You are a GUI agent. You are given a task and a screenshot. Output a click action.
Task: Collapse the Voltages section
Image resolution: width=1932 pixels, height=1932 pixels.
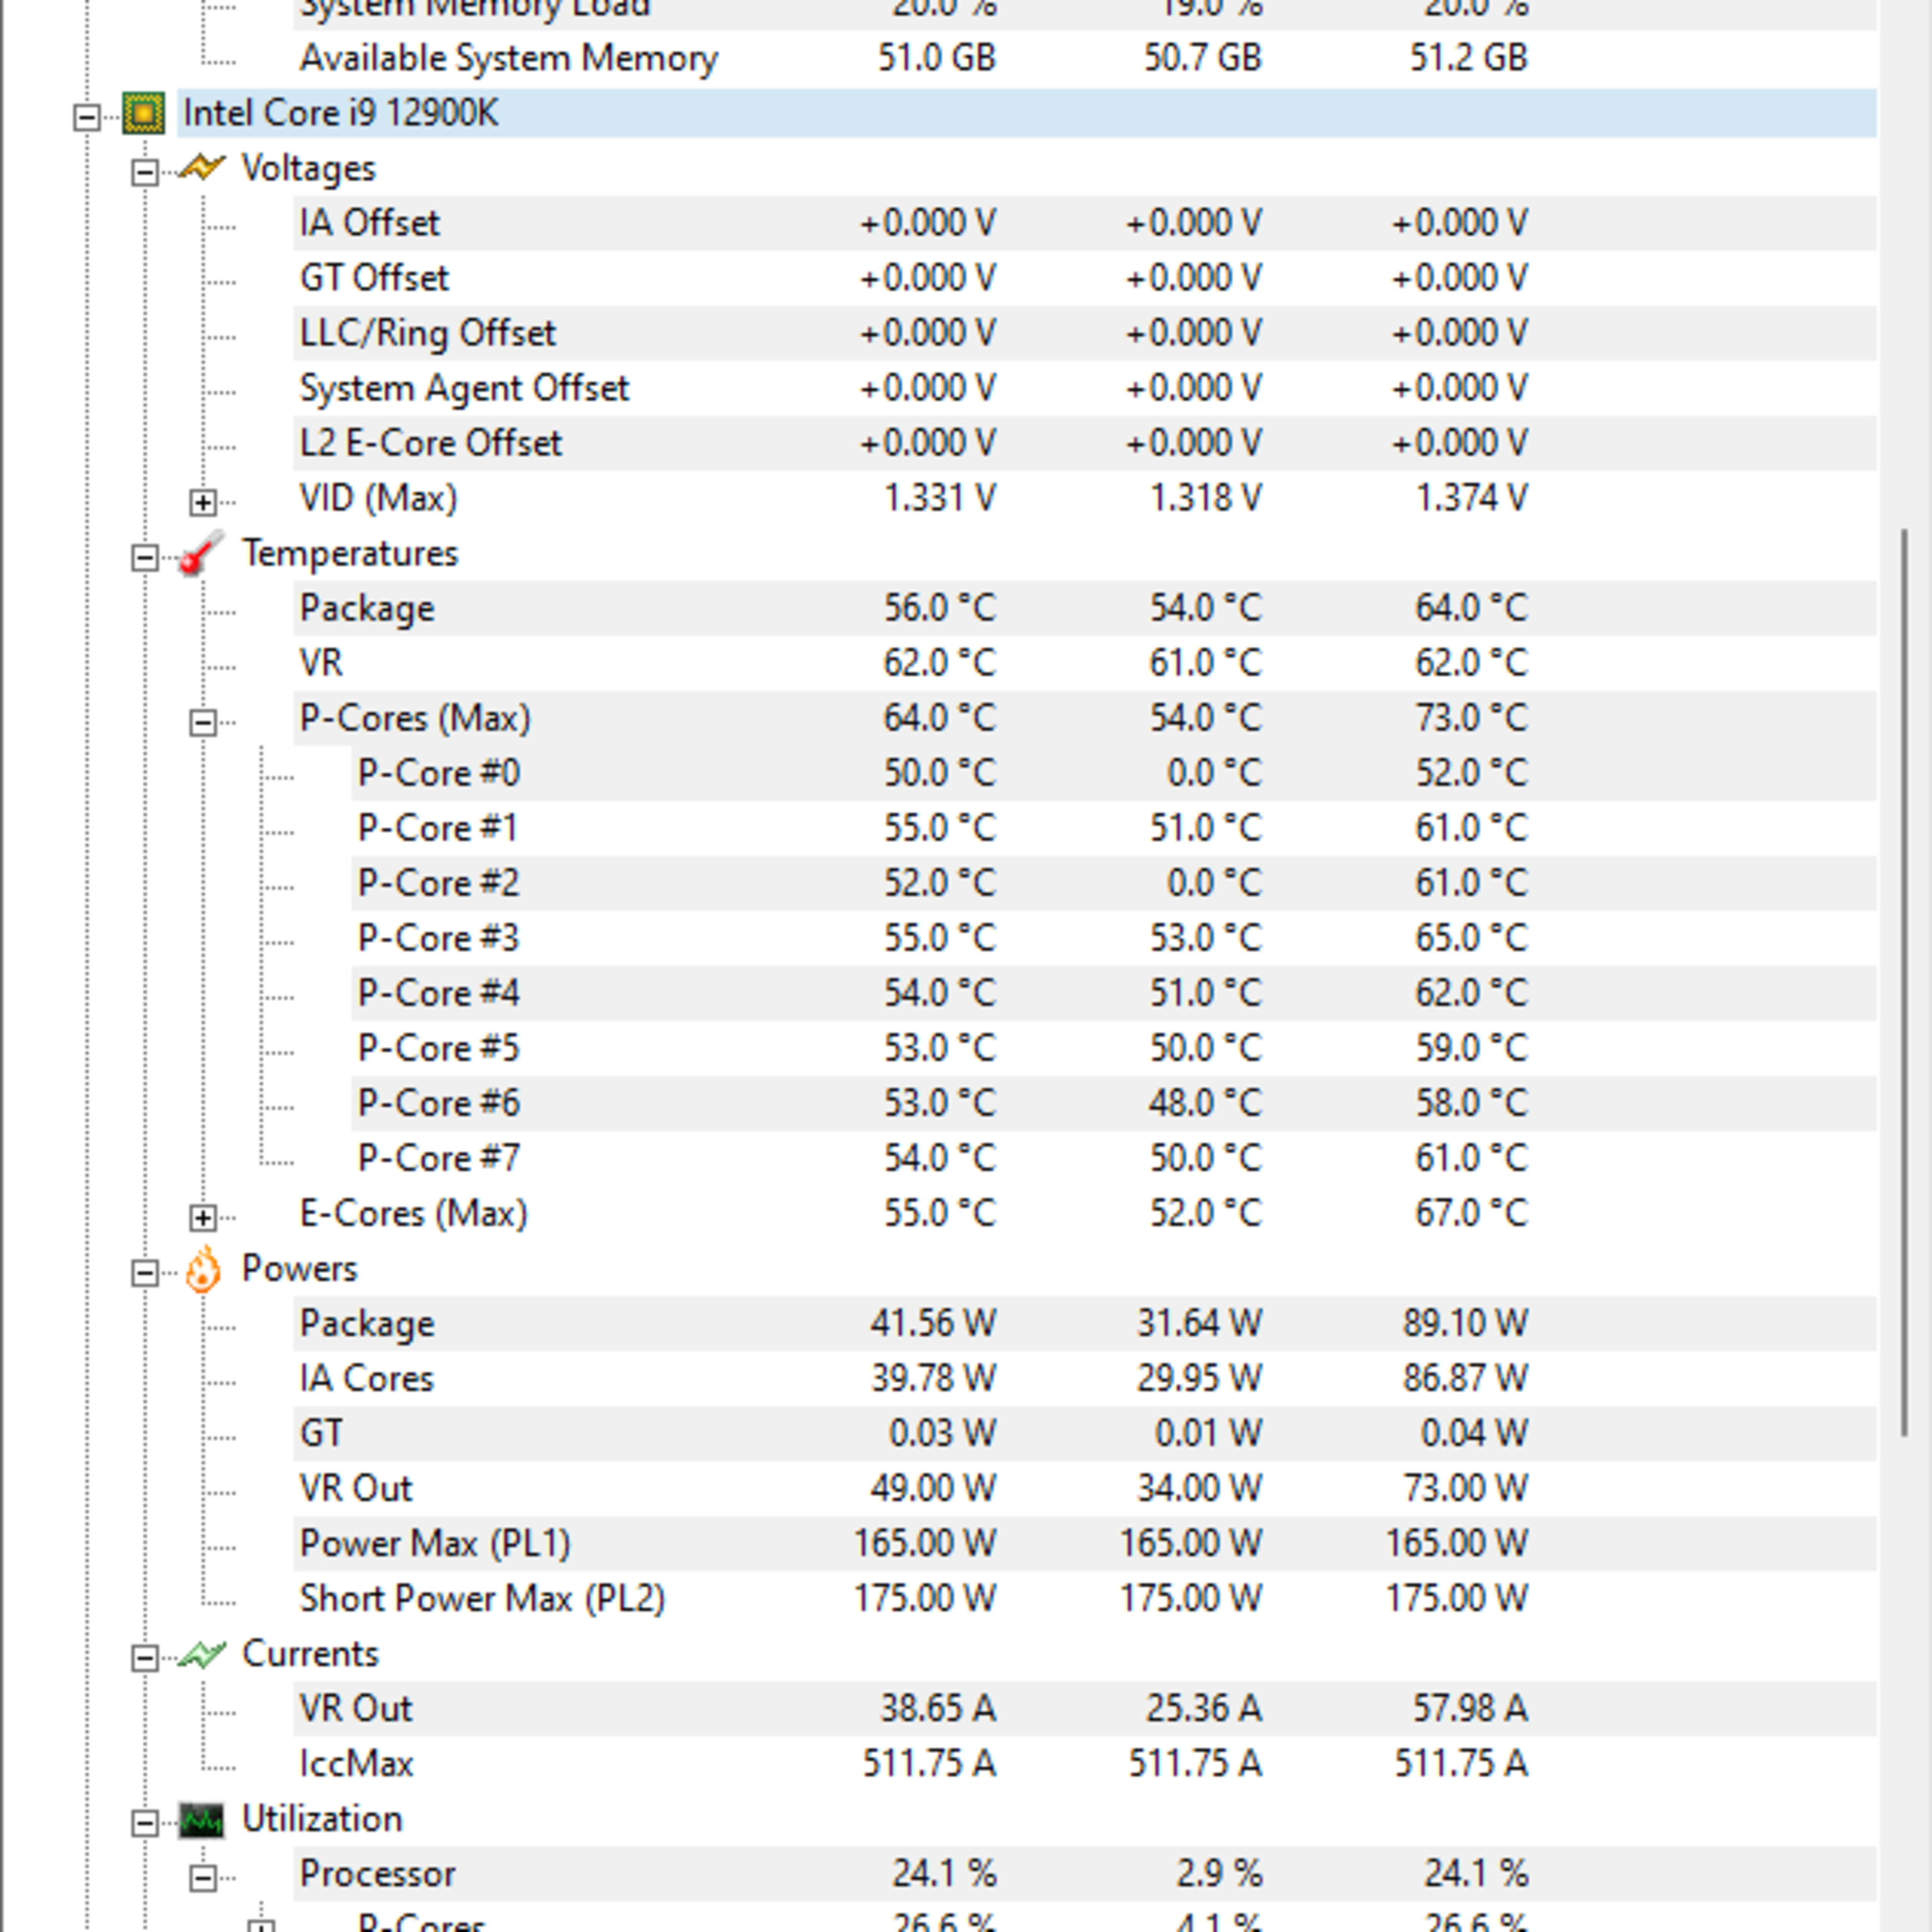point(145,173)
